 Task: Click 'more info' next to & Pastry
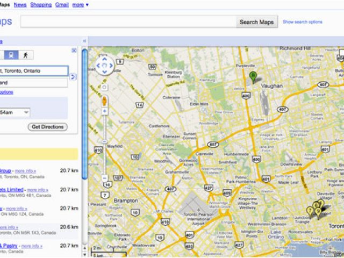tap(32, 246)
